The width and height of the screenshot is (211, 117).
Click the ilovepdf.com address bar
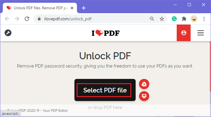tap(94, 19)
